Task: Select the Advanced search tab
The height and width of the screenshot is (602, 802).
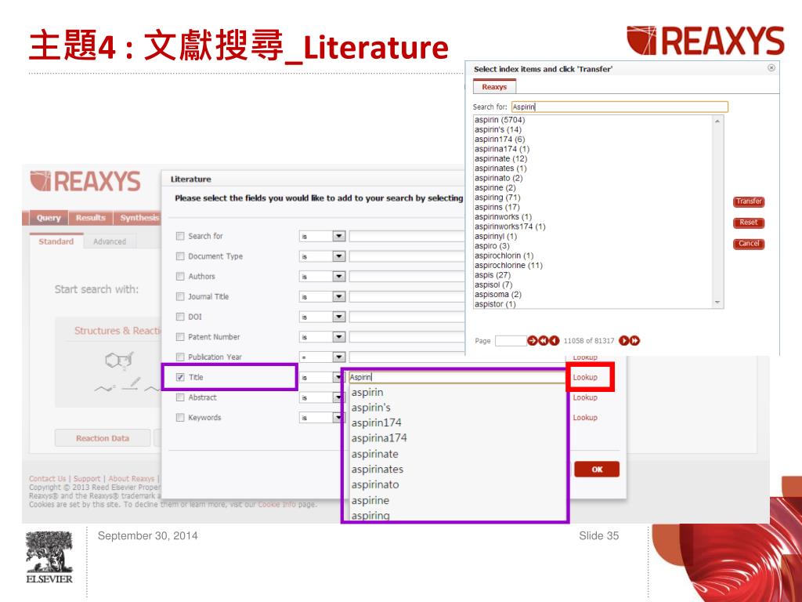Action: coord(110,241)
